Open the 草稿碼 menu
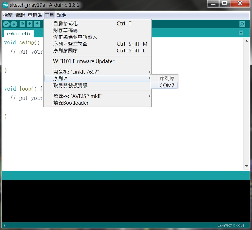 pos(35,15)
